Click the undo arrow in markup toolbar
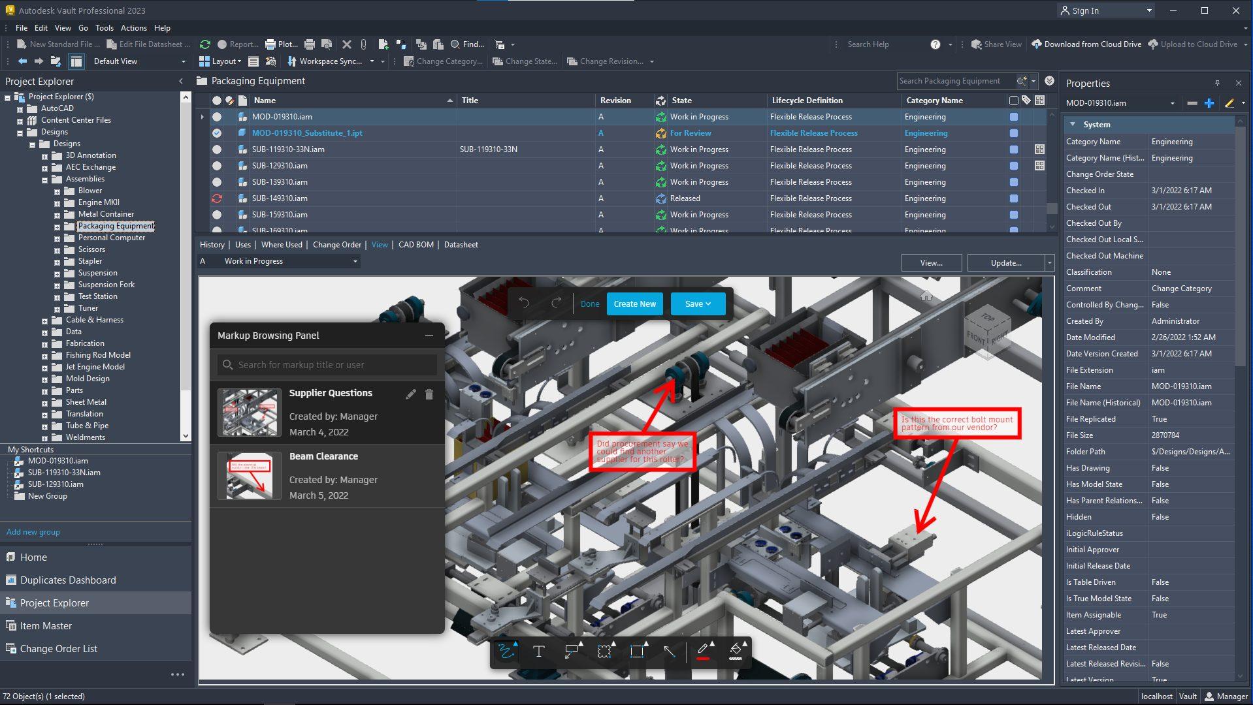This screenshot has height=705, width=1253. [x=524, y=304]
